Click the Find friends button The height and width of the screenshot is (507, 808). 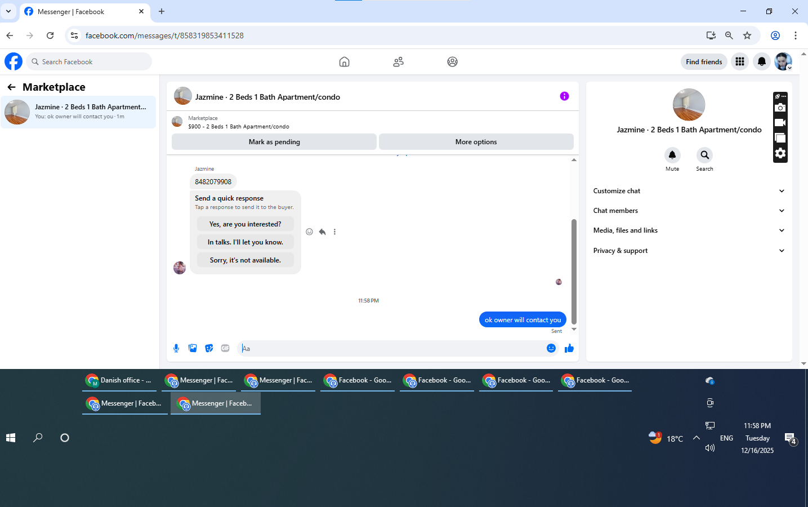[704, 61]
